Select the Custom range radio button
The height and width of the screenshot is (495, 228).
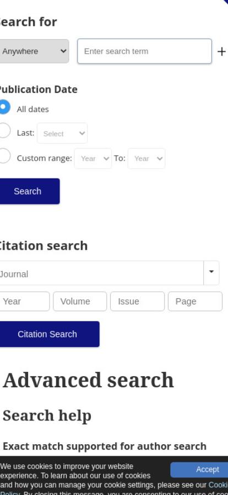(x=4, y=156)
